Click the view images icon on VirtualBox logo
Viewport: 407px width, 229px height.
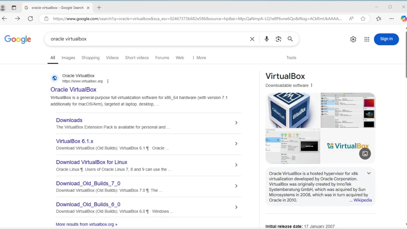click(x=365, y=154)
